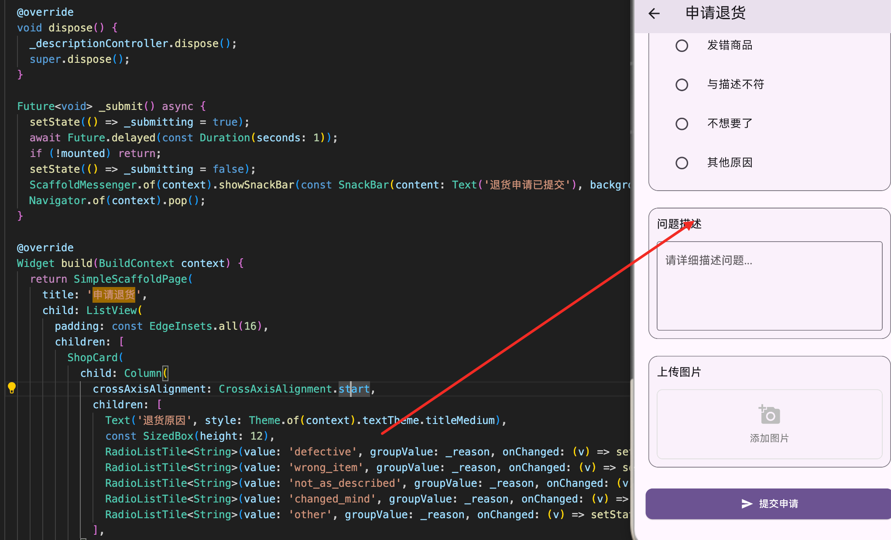Select the 发错商品 radio button
This screenshot has width=891, height=540.
click(x=682, y=45)
